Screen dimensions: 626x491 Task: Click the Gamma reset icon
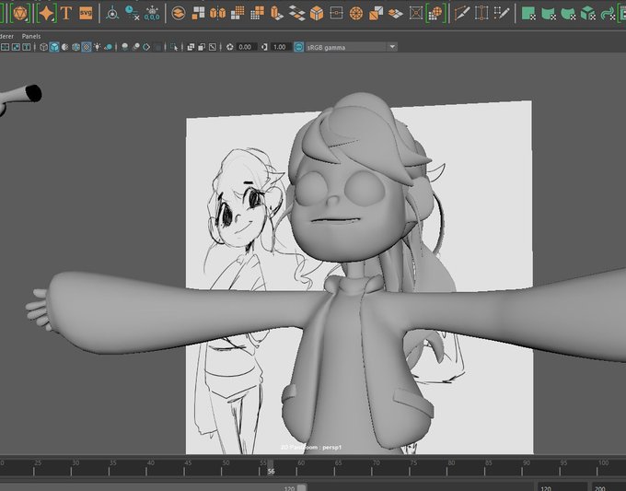click(264, 47)
